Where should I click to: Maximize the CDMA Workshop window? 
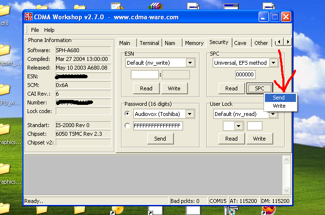275,17
